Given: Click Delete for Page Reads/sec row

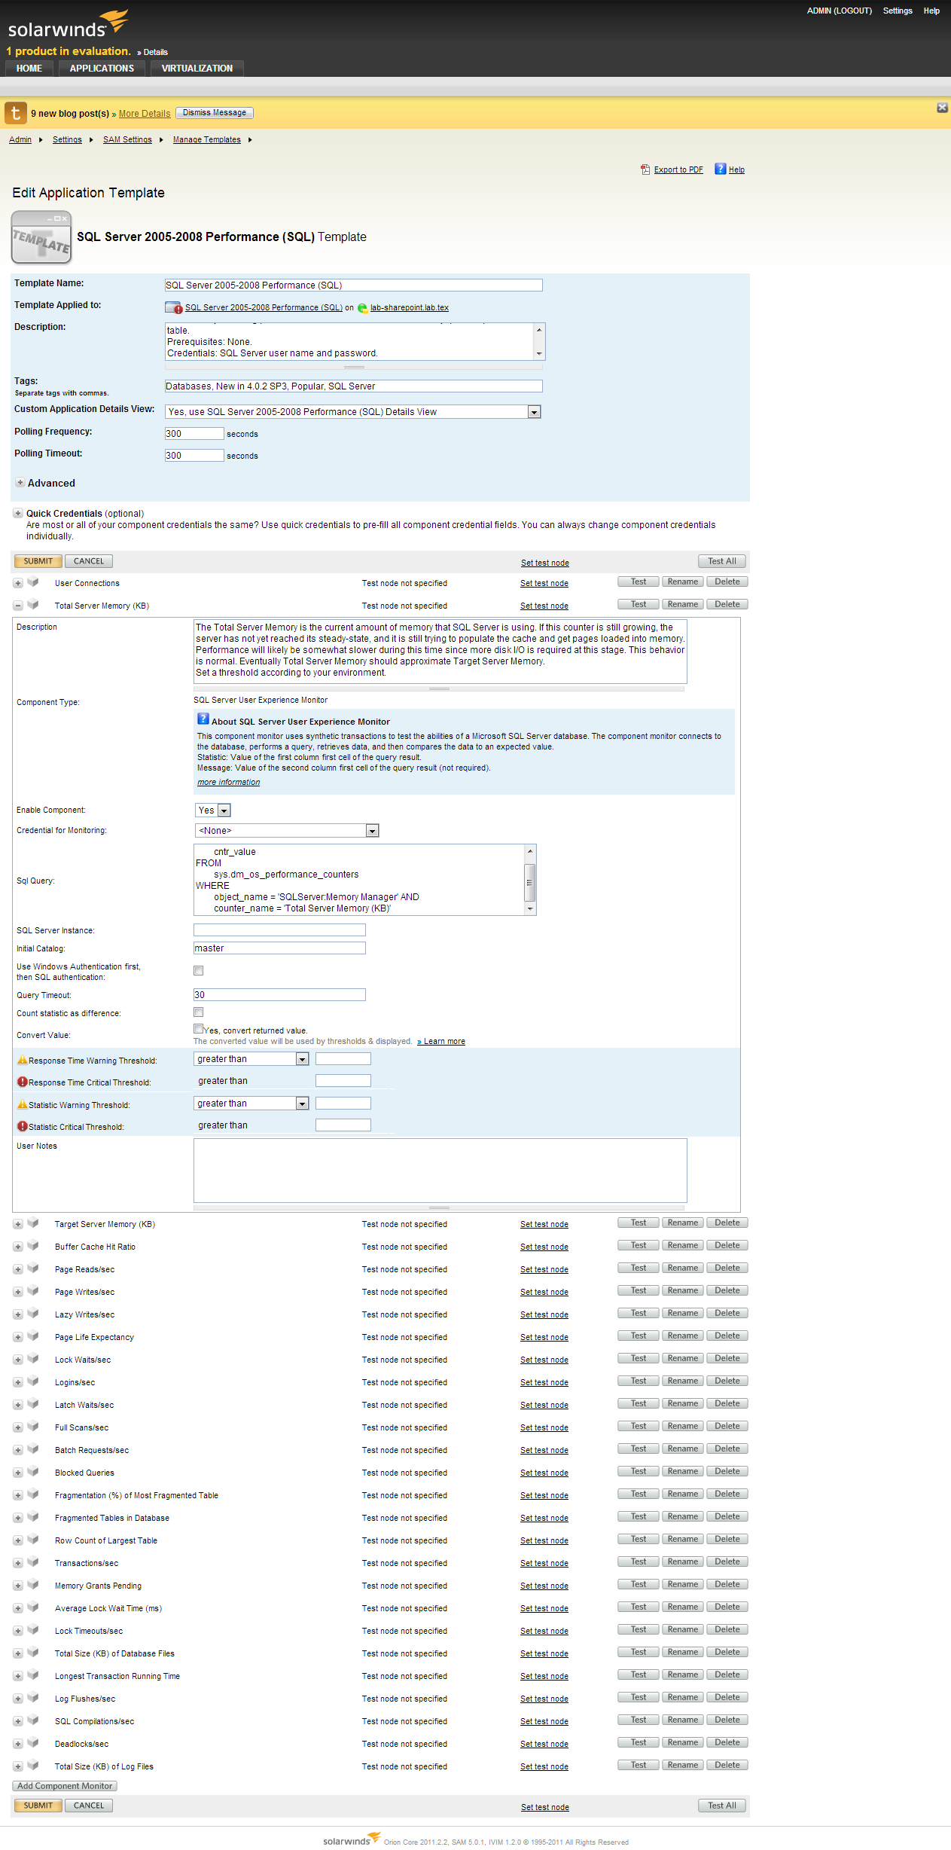Looking at the screenshot, I should (727, 1268).
